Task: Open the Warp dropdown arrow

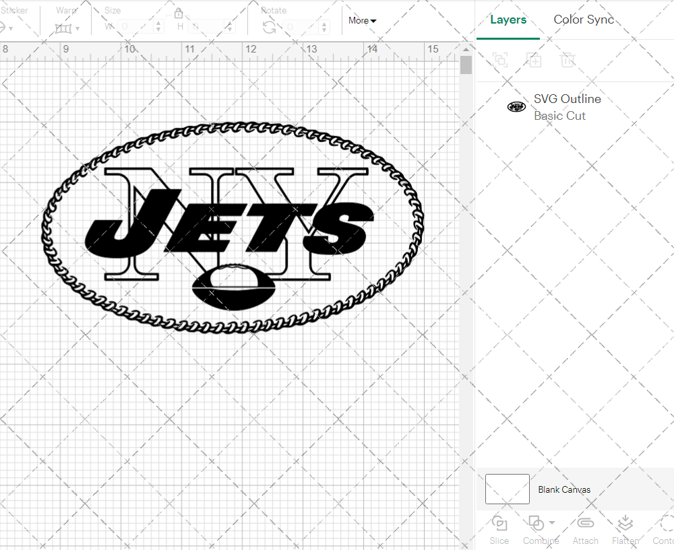Action: (x=78, y=29)
